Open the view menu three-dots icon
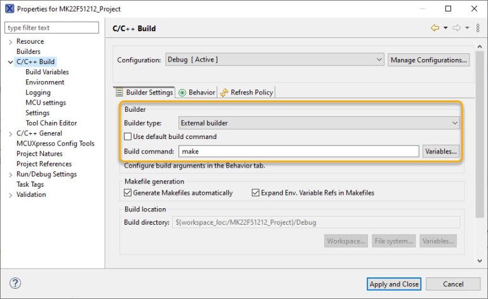This screenshot has width=488, height=299. (478, 28)
